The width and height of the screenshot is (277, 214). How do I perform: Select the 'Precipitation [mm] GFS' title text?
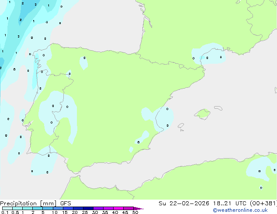click(x=35, y=204)
